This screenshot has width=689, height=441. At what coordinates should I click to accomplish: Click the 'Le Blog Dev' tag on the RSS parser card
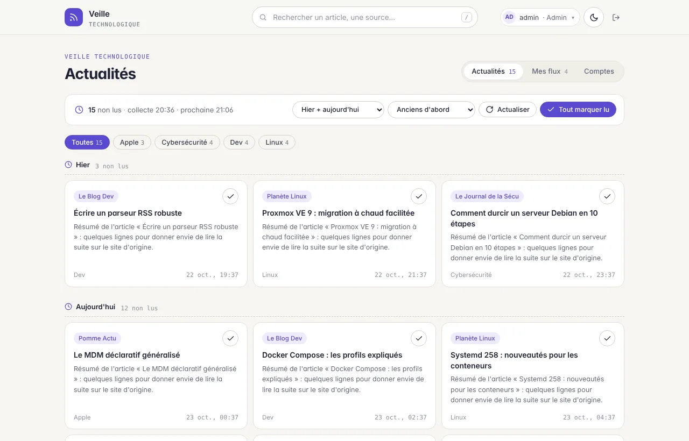96,196
